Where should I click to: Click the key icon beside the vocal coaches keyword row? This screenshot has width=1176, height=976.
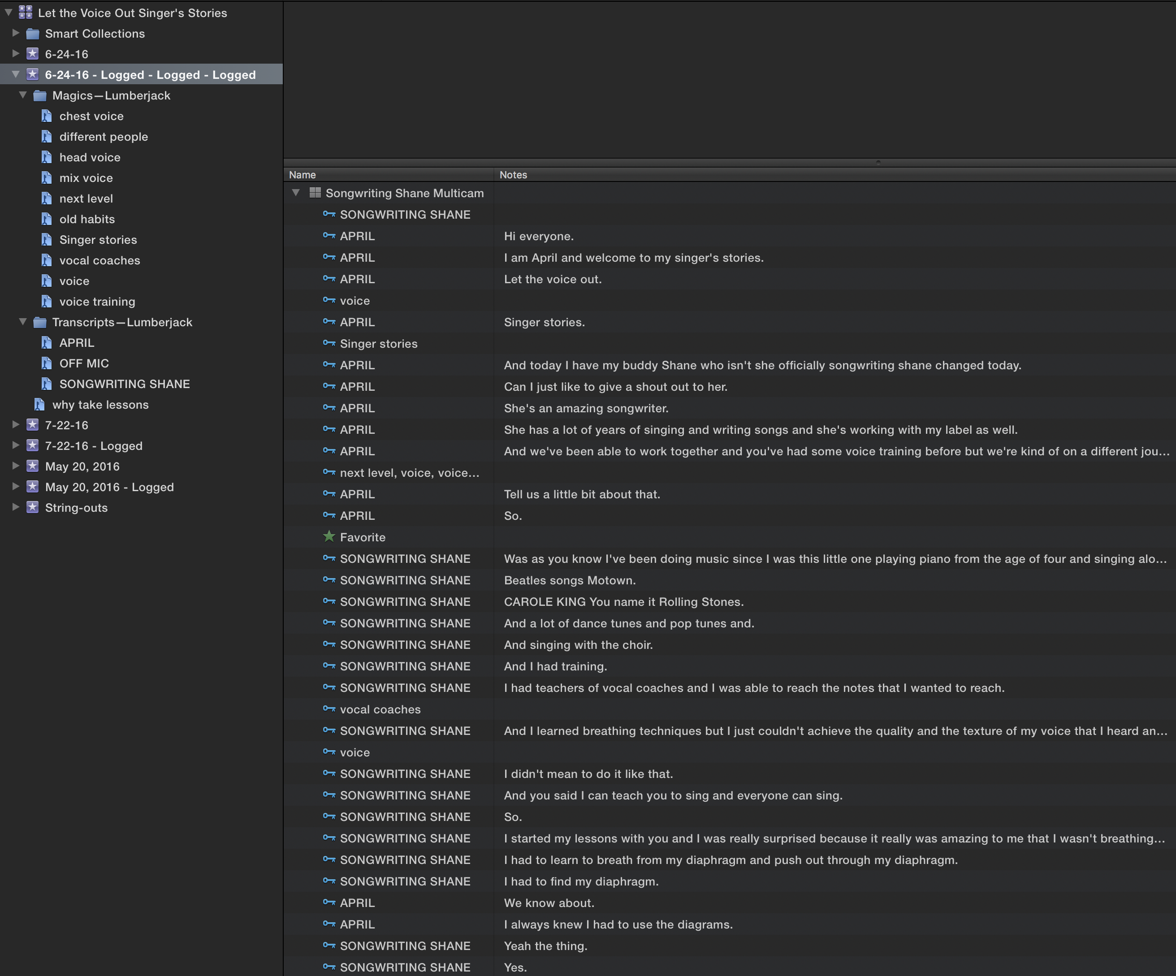pyautogui.click(x=329, y=708)
